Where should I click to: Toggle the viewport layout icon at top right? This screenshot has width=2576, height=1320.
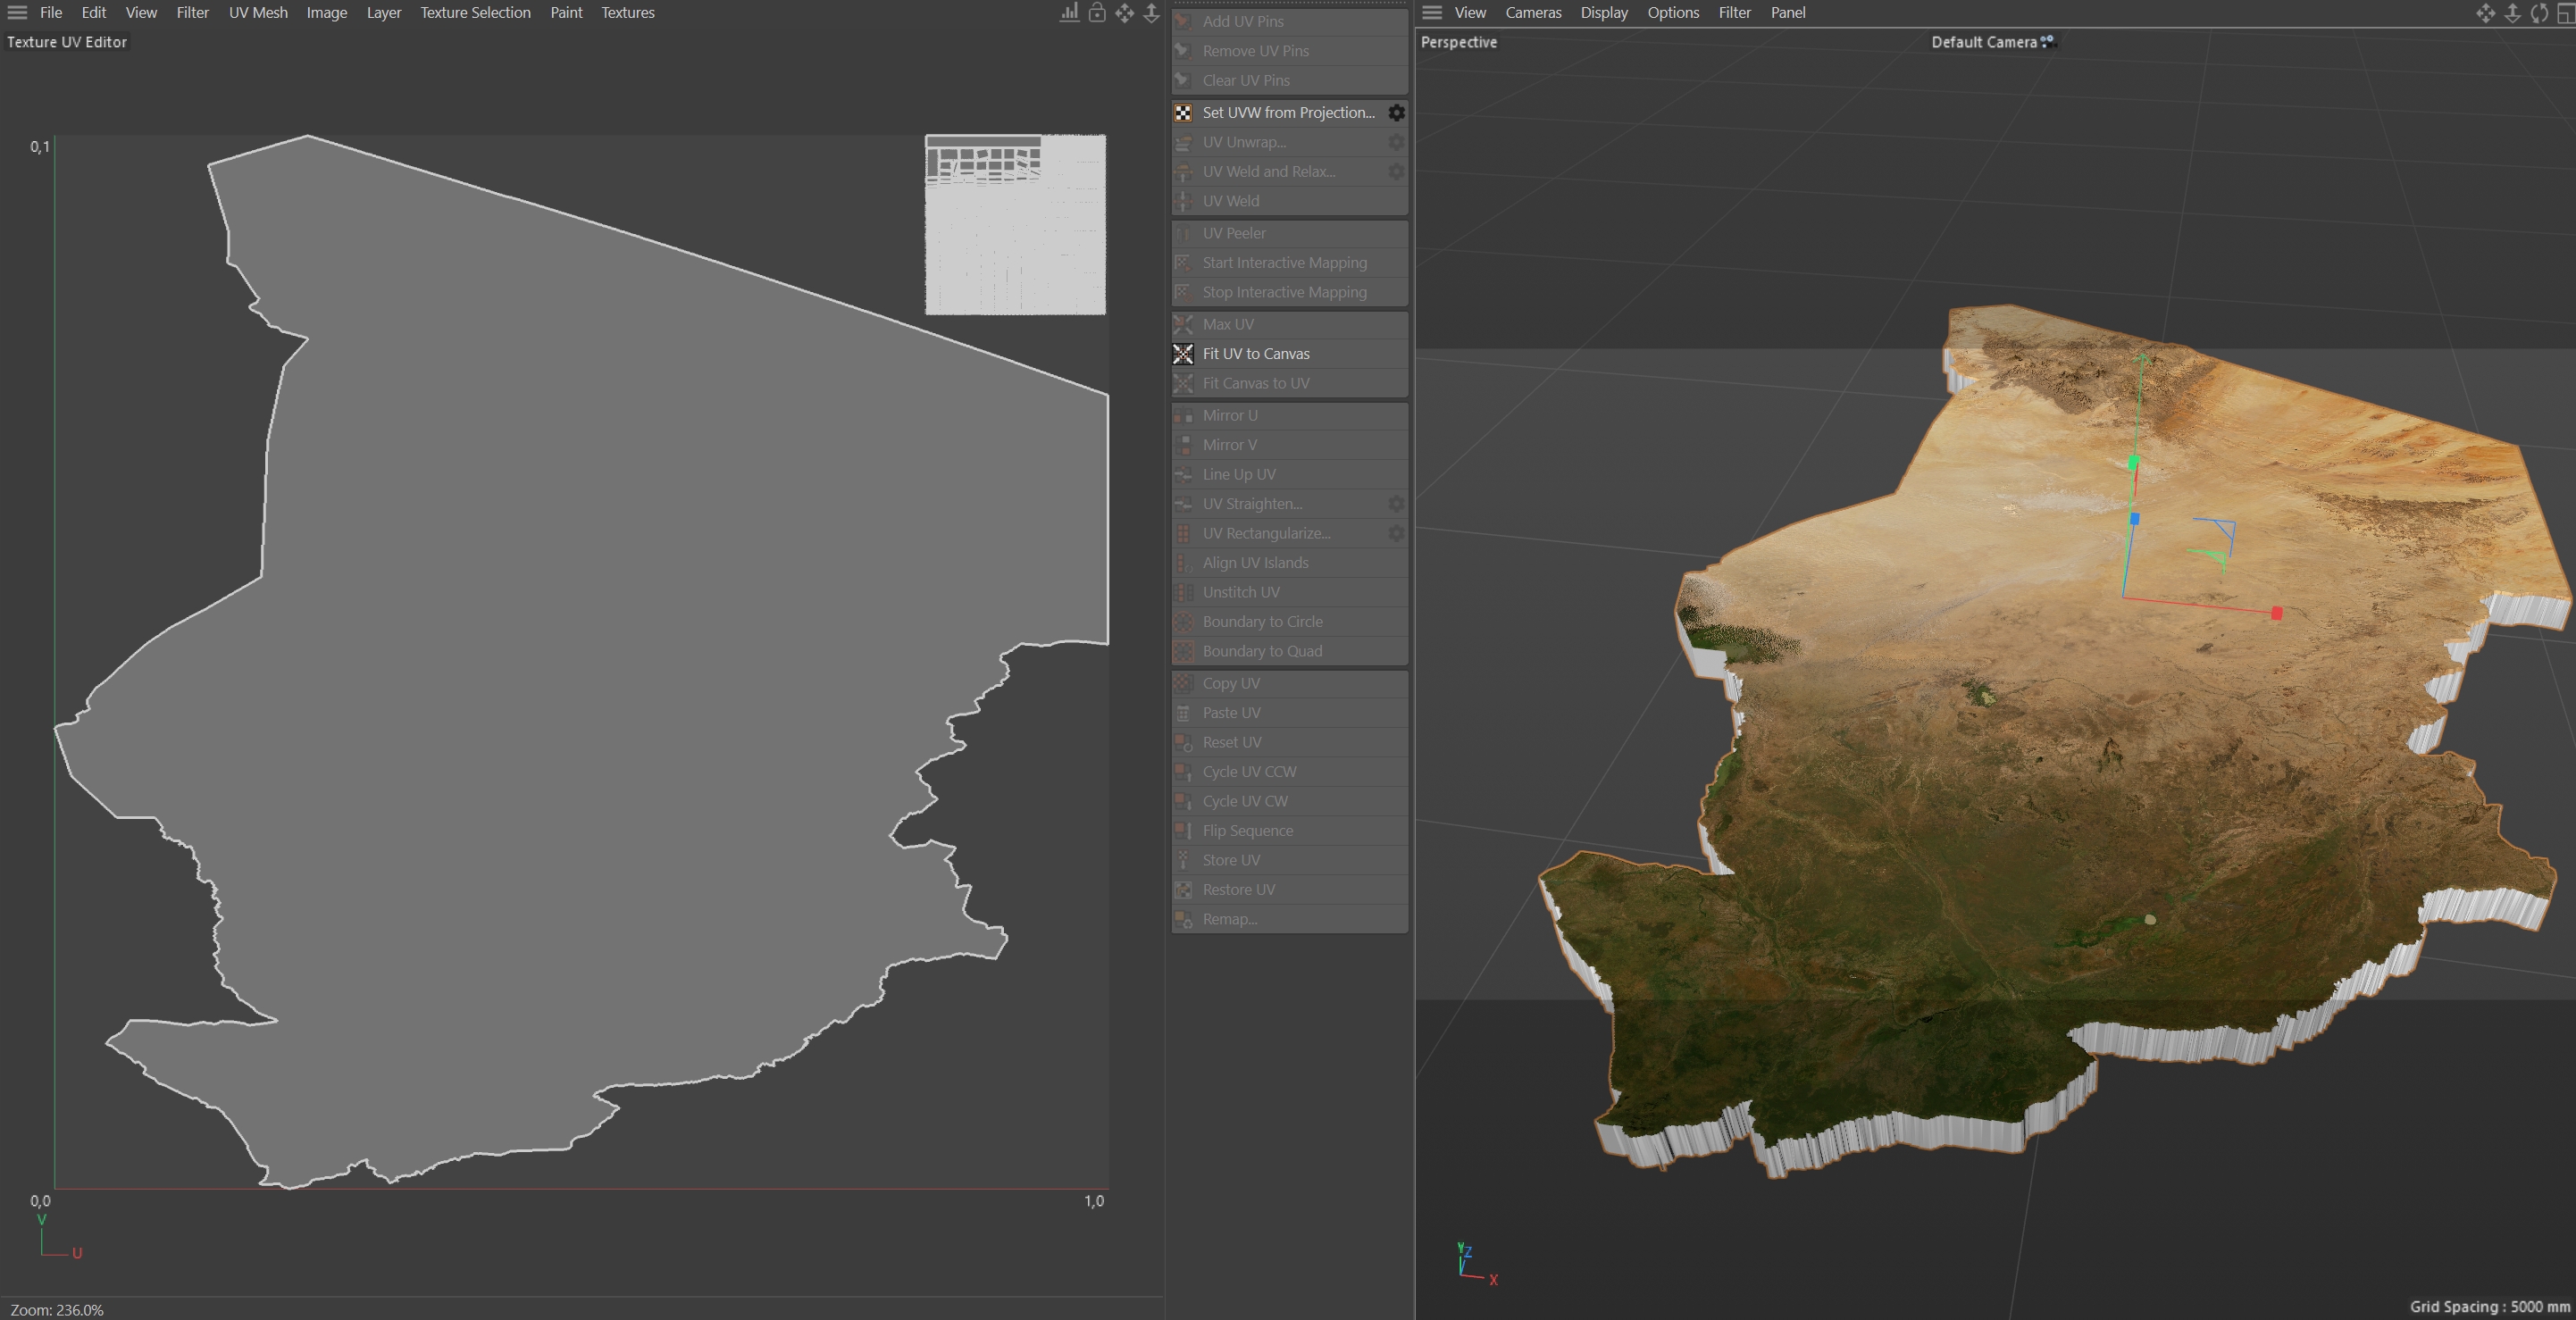[x=2566, y=13]
